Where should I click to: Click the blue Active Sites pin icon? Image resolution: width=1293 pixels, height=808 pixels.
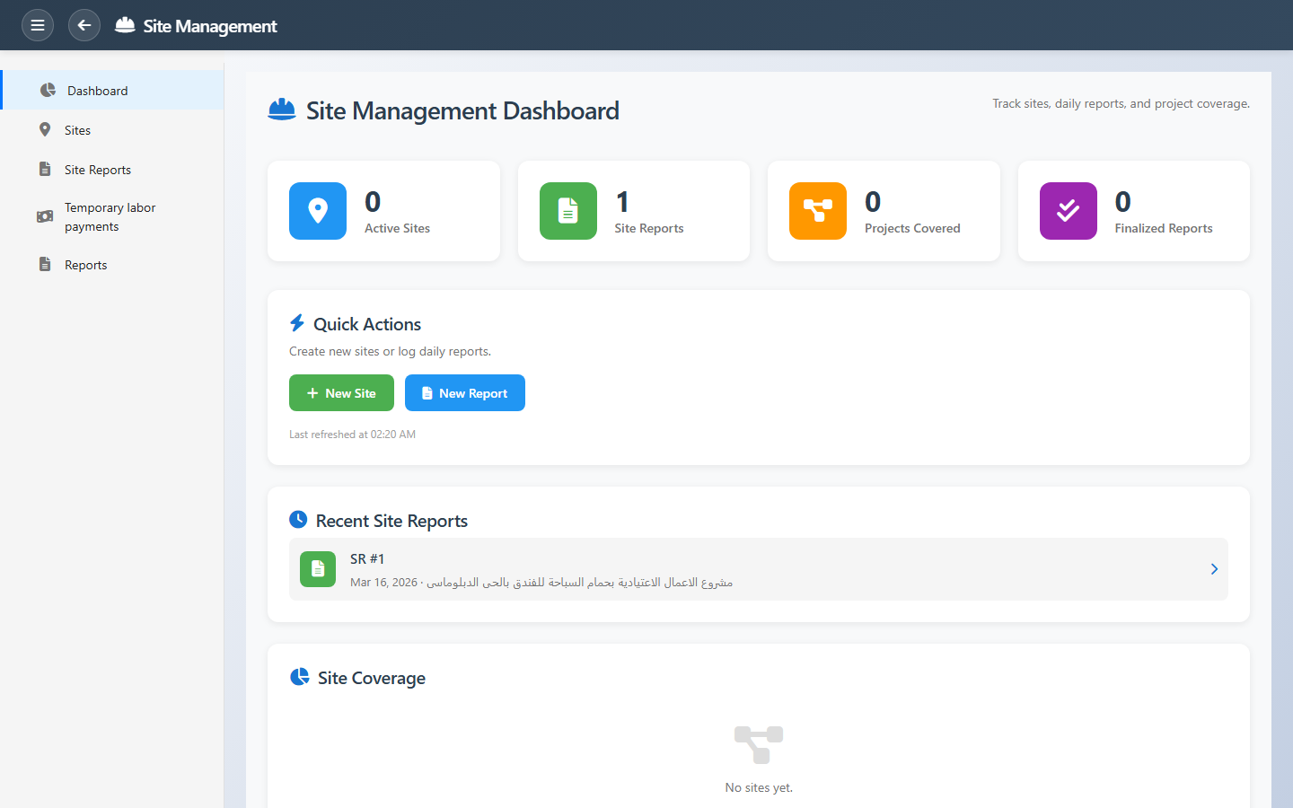pos(318,211)
